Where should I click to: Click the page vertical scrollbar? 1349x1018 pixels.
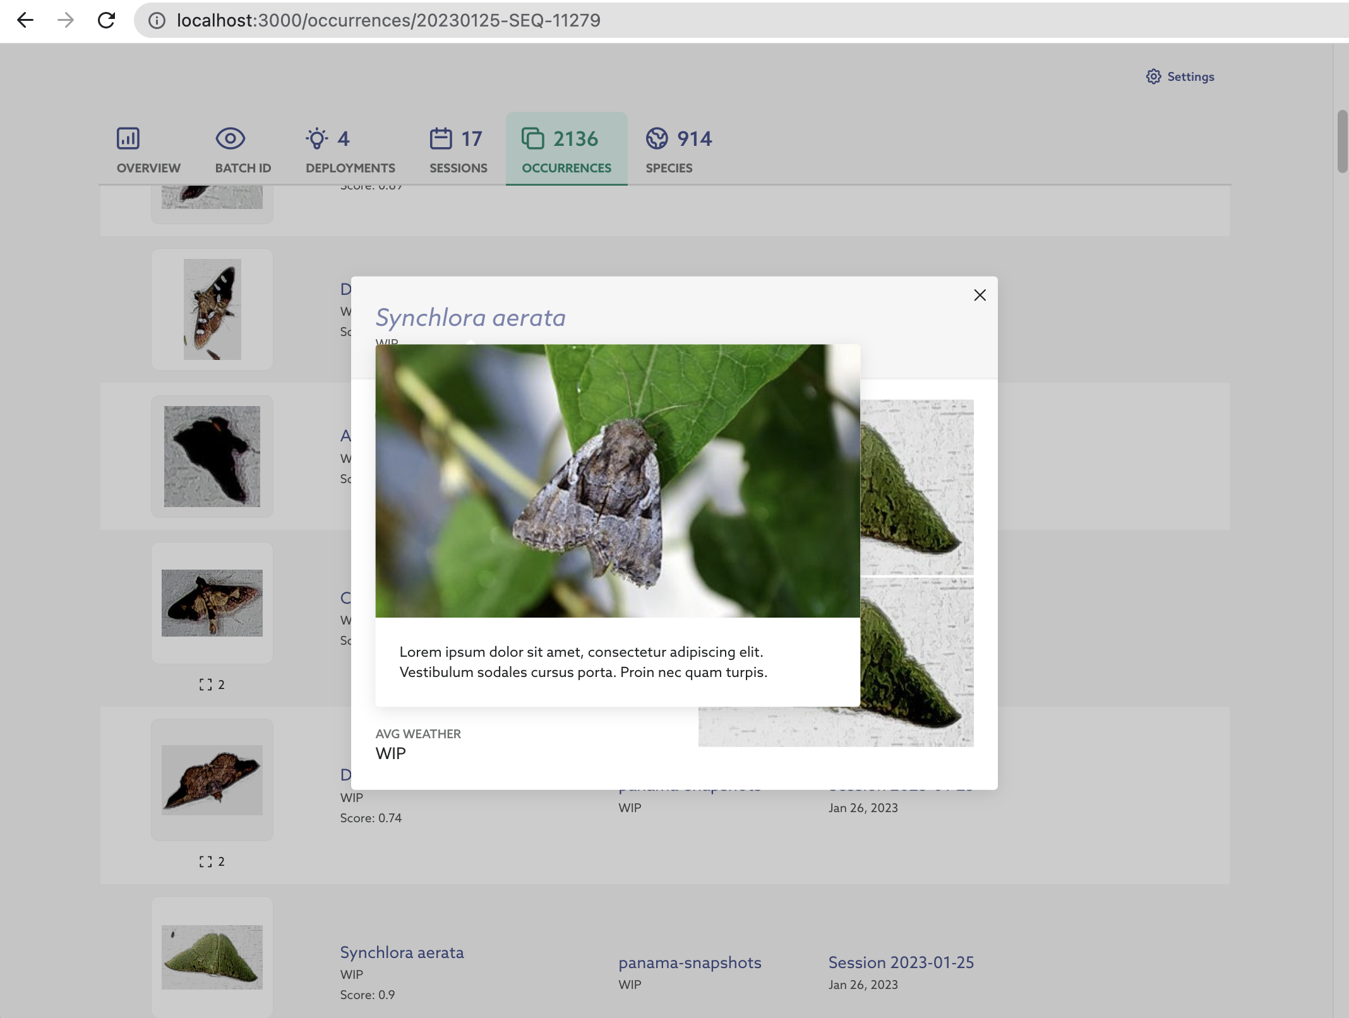1342,141
